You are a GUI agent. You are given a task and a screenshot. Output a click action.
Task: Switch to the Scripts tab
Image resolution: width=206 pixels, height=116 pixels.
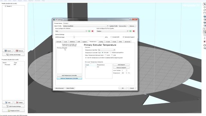coord(114,42)
